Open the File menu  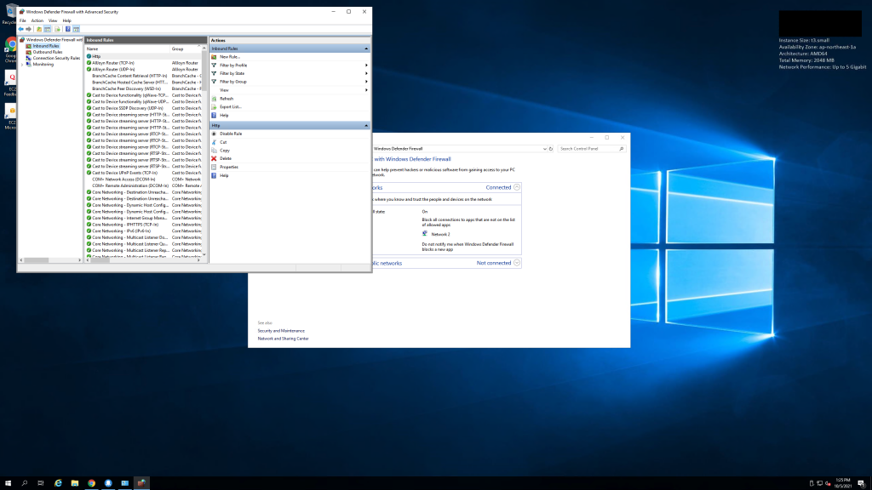click(23, 20)
